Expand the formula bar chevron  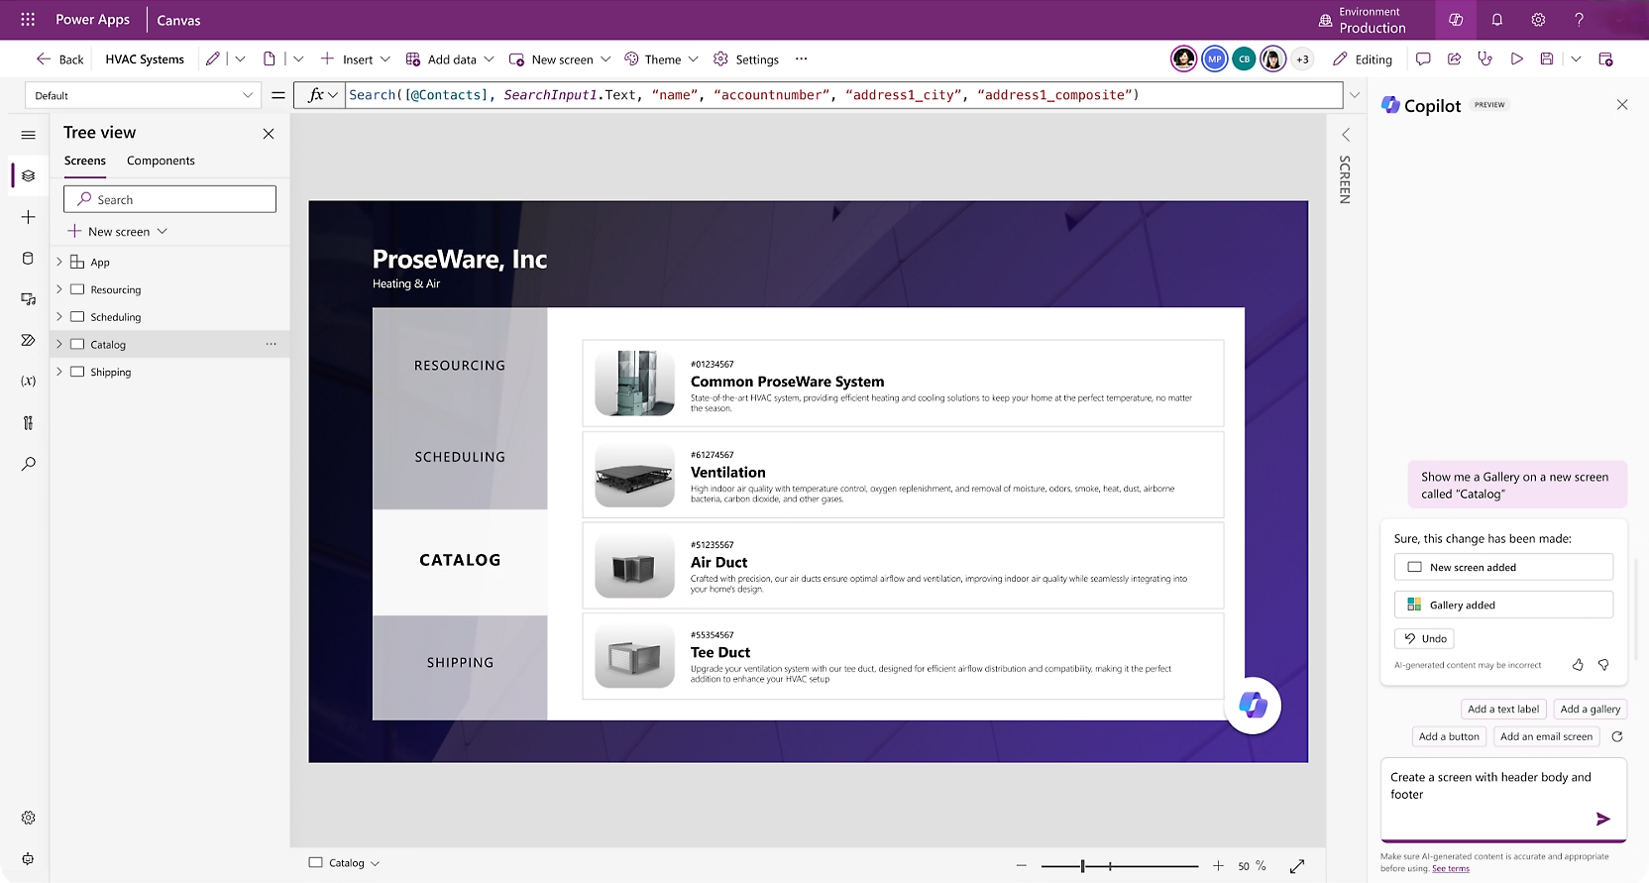[x=1355, y=95]
